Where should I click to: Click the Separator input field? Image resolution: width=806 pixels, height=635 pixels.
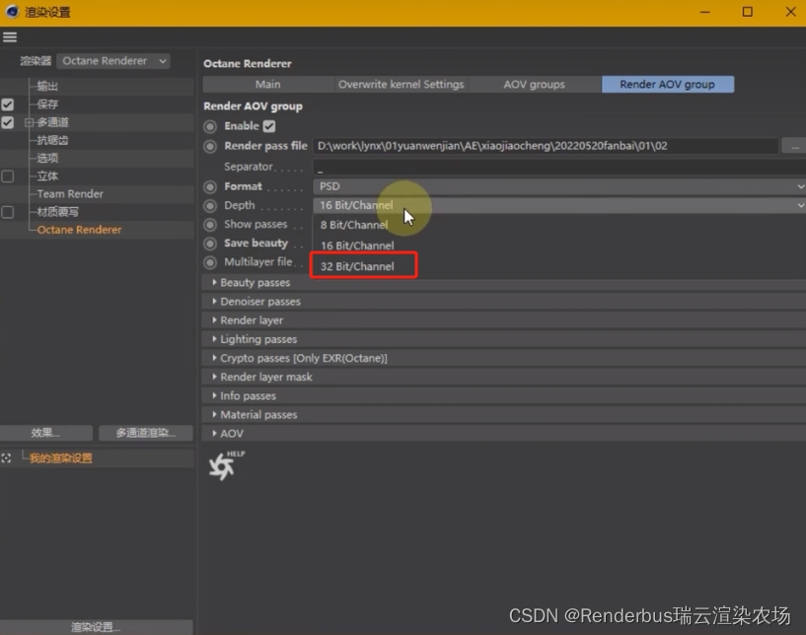pos(559,167)
